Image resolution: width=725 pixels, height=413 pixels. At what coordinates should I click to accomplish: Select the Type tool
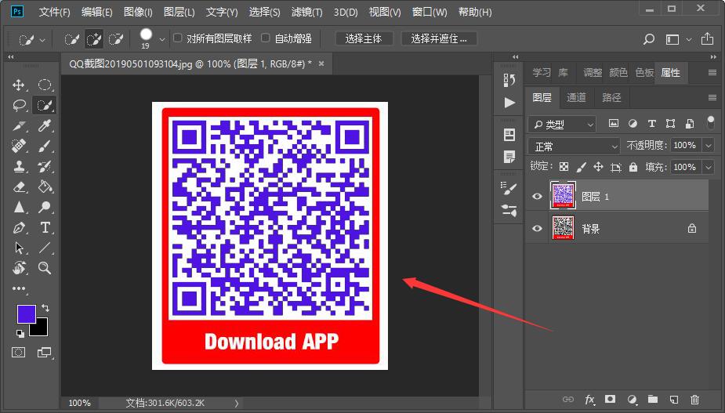45,227
